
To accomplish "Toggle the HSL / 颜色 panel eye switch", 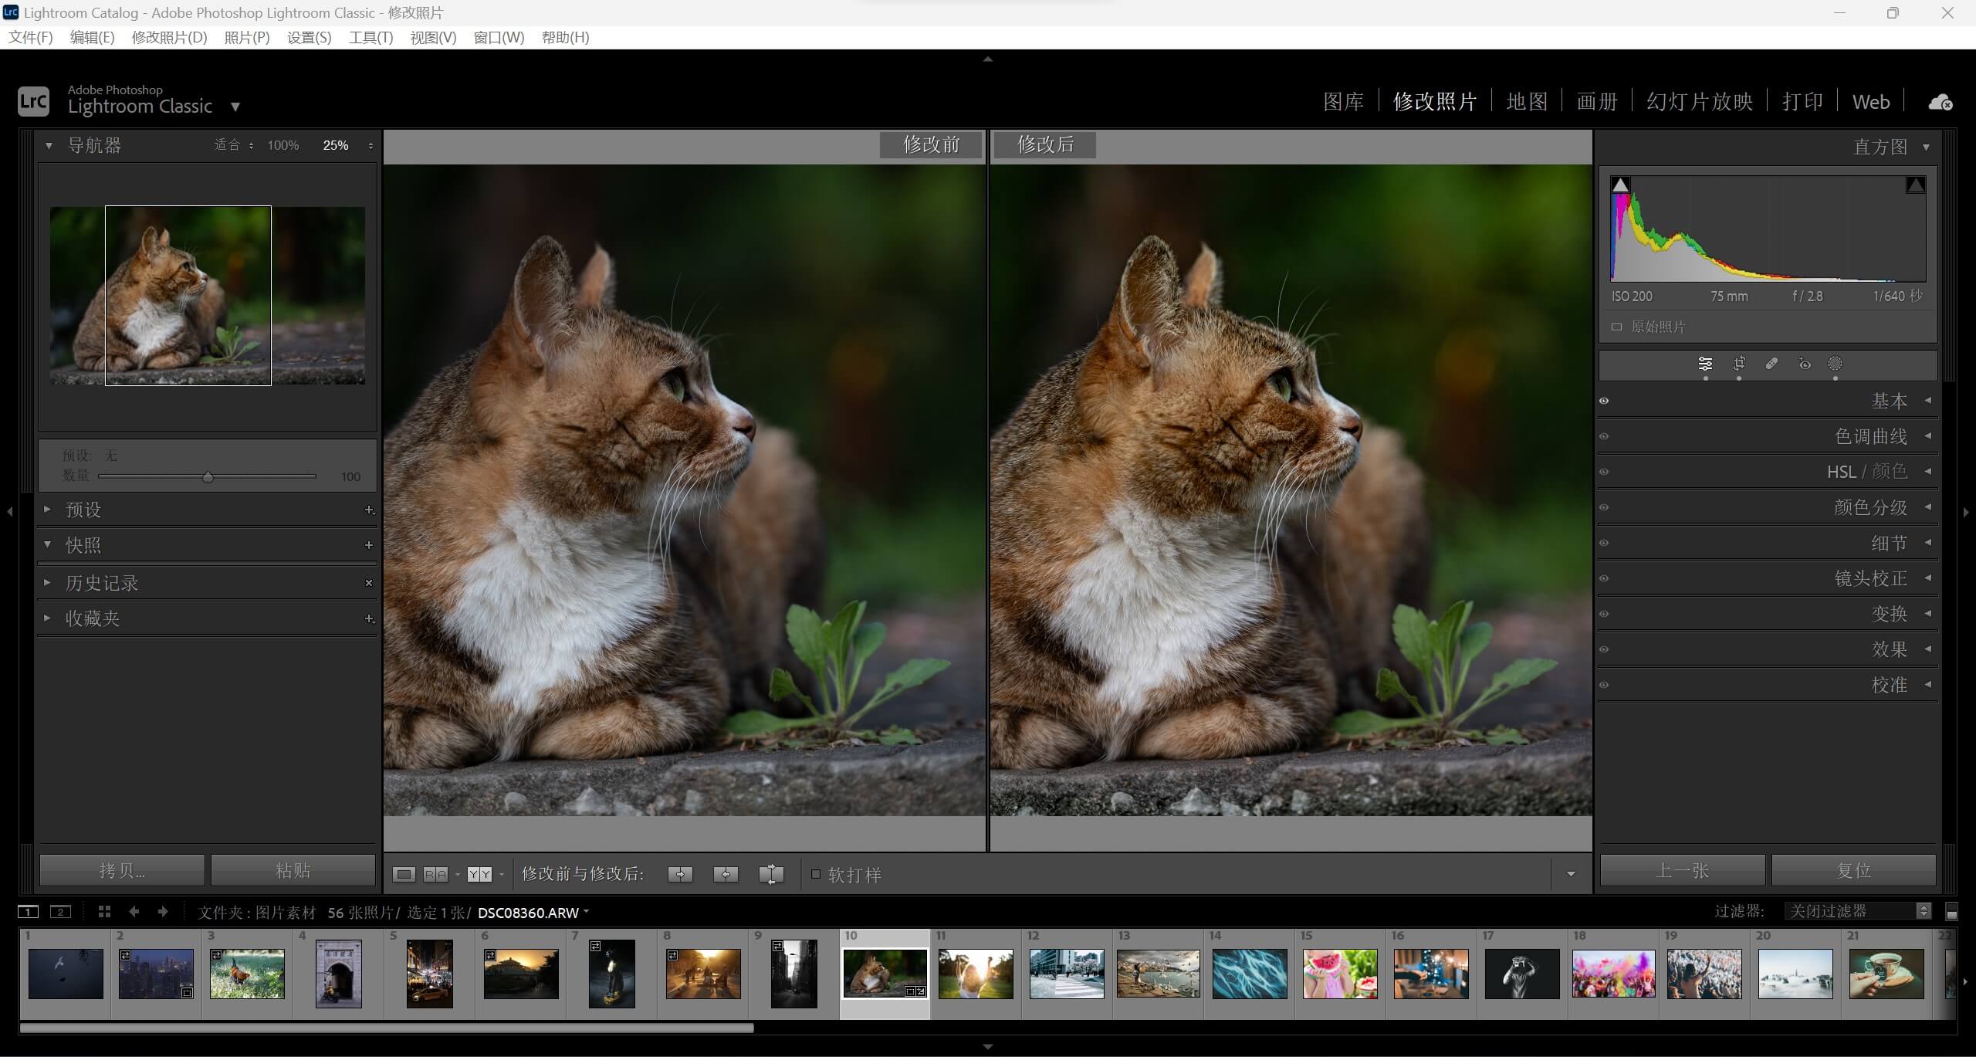I will click(1604, 472).
